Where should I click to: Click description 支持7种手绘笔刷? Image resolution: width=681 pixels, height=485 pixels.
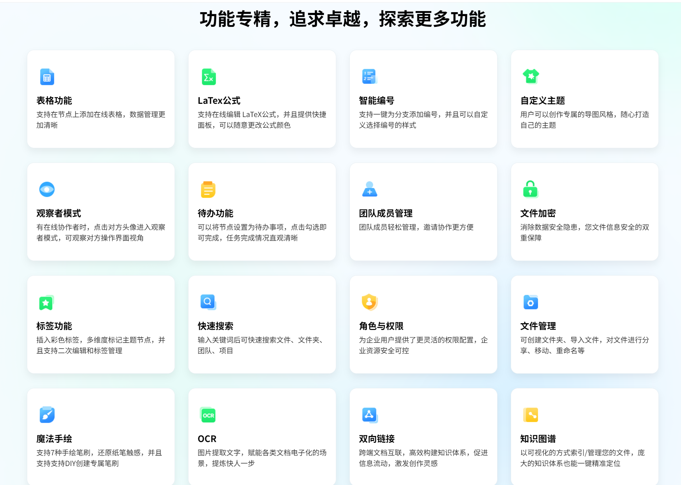pyautogui.click(x=63, y=453)
